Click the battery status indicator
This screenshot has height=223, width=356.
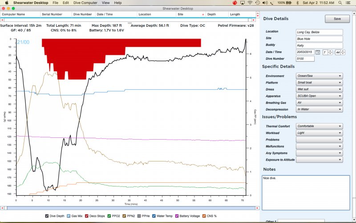click(284, 3)
